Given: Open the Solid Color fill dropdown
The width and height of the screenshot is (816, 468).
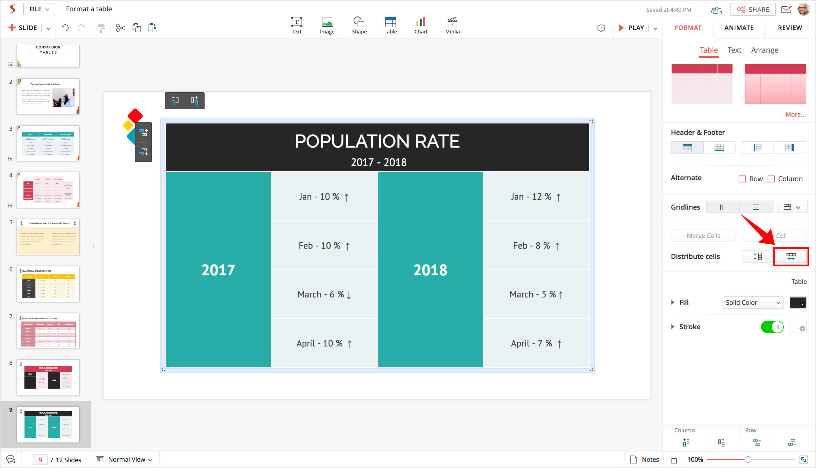Looking at the screenshot, I should click(x=752, y=303).
